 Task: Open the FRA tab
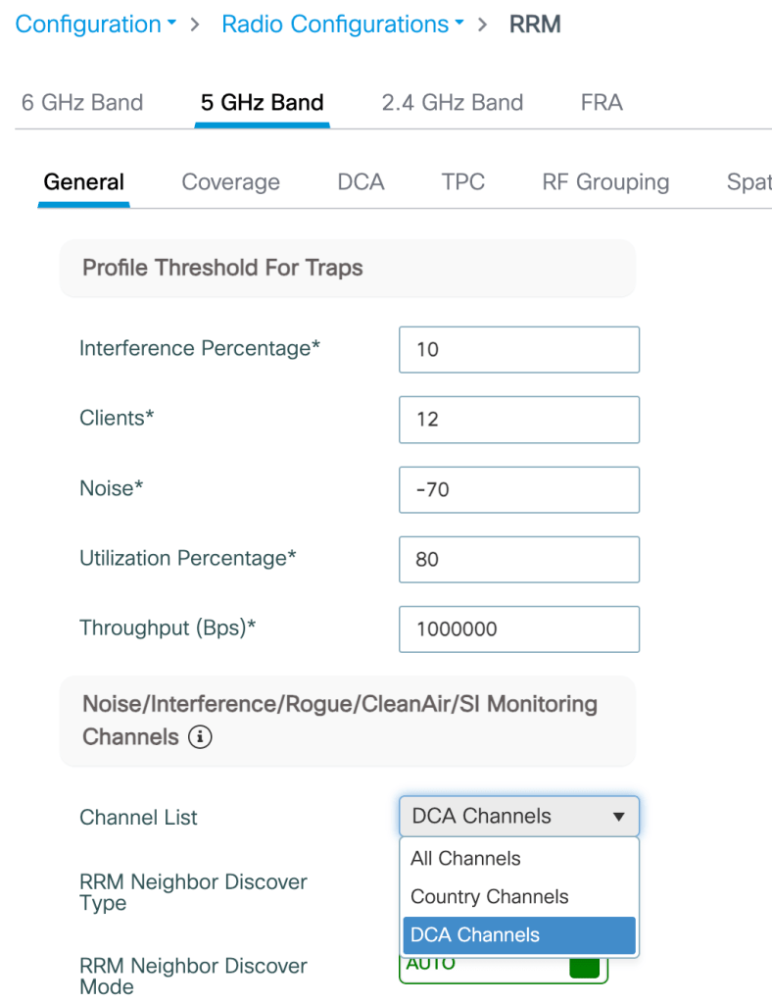point(601,103)
